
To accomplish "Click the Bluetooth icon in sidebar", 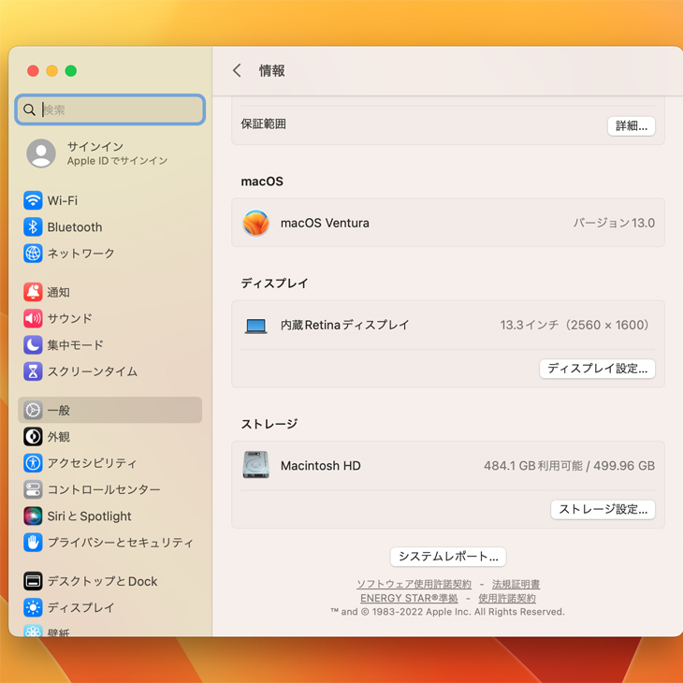I will pos(33,227).
